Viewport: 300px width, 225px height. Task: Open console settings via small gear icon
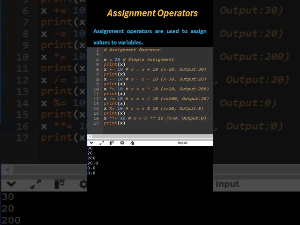pyautogui.click(x=122, y=142)
